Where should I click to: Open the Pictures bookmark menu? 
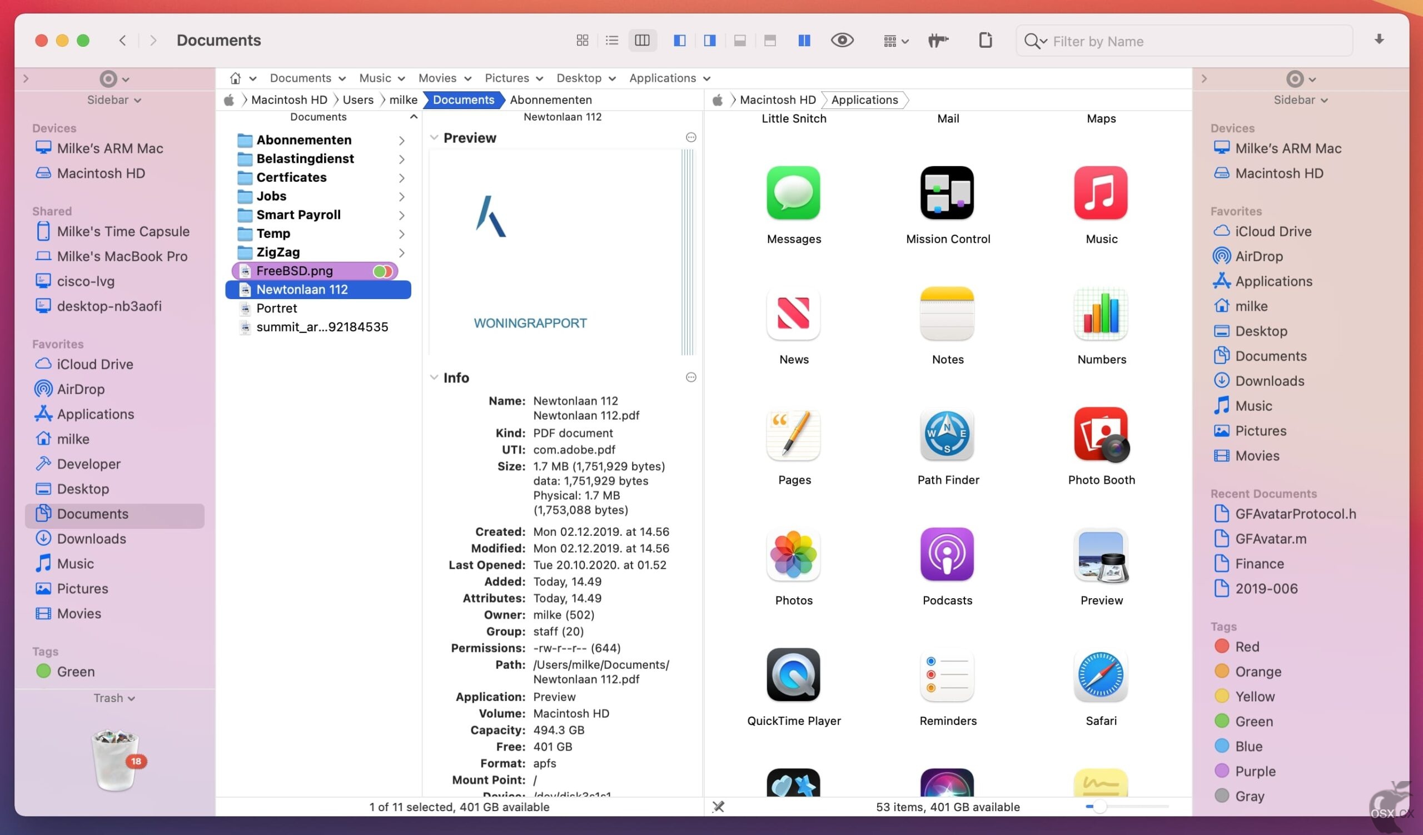pos(514,78)
